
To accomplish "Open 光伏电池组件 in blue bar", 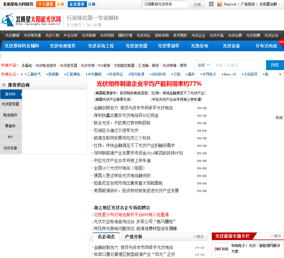I will tap(63, 46).
